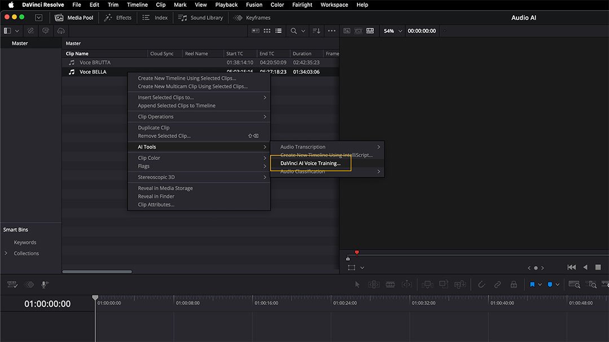Expand the Clip Color submenu
Viewport: 609px width, 342px height.
(x=199, y=158)
